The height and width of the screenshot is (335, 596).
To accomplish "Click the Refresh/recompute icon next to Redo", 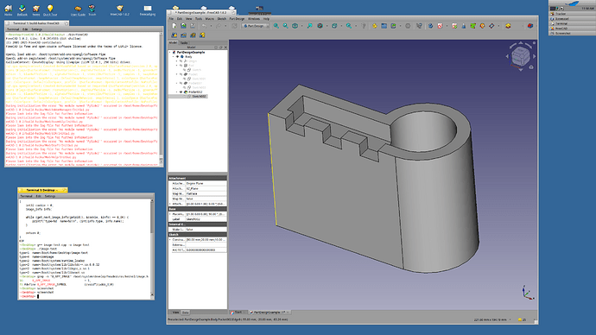I will click(234, 26).
